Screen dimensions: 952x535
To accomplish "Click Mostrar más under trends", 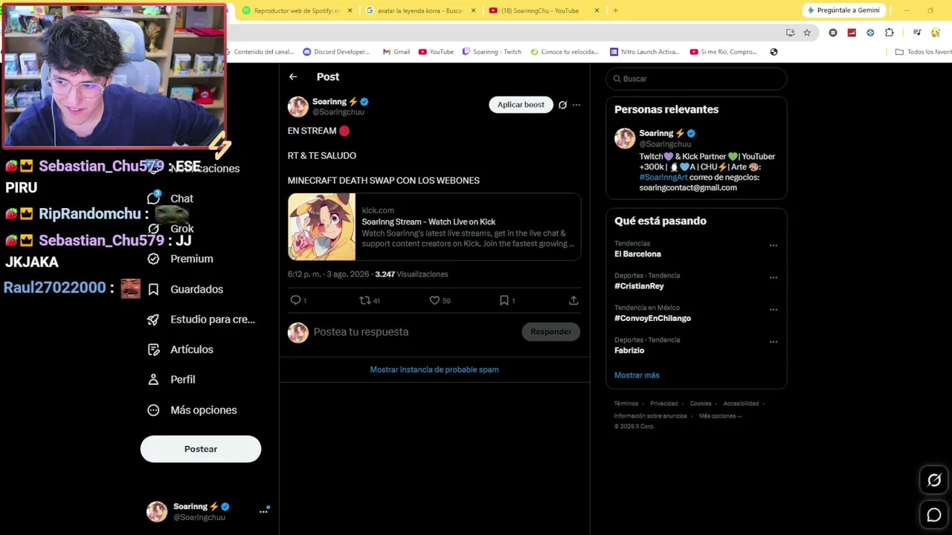I will (x=637, y=375).
